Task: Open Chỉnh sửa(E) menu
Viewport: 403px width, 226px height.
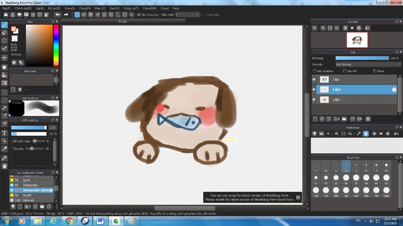Action: pos(23,8)
